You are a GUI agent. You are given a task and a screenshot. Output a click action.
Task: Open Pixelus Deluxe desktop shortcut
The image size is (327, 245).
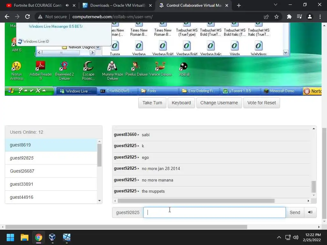coord(136,69)
